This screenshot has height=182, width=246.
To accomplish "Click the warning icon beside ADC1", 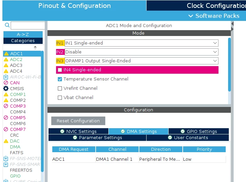I will coord(6,53).
